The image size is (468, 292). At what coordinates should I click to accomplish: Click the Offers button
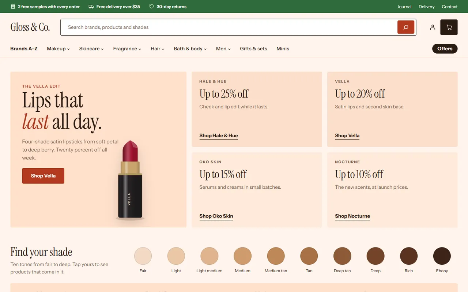[445, 49]
